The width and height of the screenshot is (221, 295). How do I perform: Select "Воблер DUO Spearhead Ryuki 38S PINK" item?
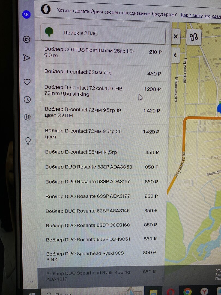[101, 256]
